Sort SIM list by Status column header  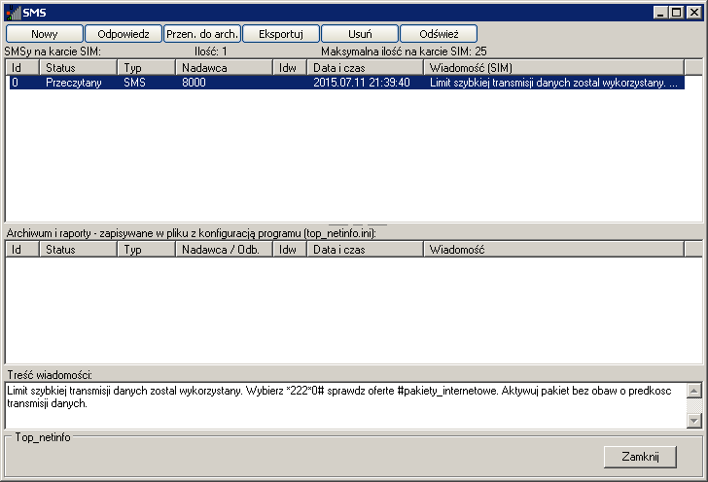78,67
